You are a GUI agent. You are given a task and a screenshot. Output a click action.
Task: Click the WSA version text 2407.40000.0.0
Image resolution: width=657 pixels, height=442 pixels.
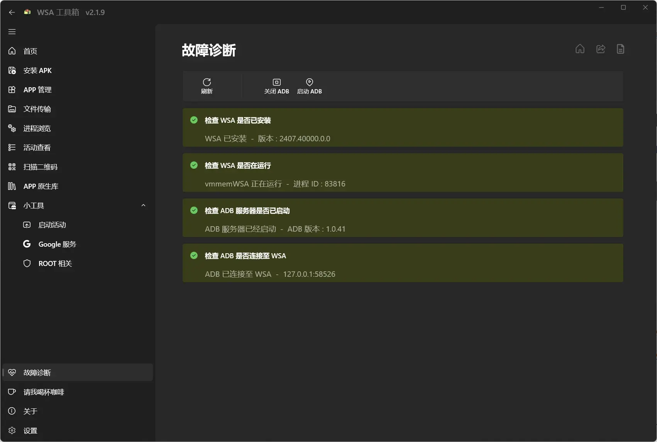click(305, 139)
